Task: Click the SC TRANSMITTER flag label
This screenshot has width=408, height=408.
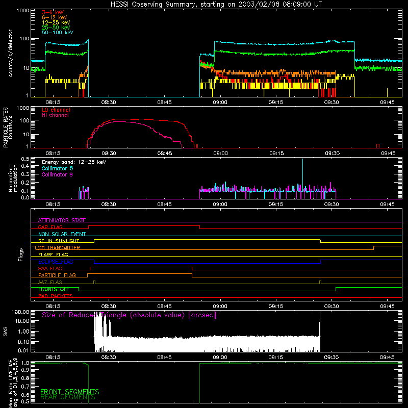Action: click(59, 248)
